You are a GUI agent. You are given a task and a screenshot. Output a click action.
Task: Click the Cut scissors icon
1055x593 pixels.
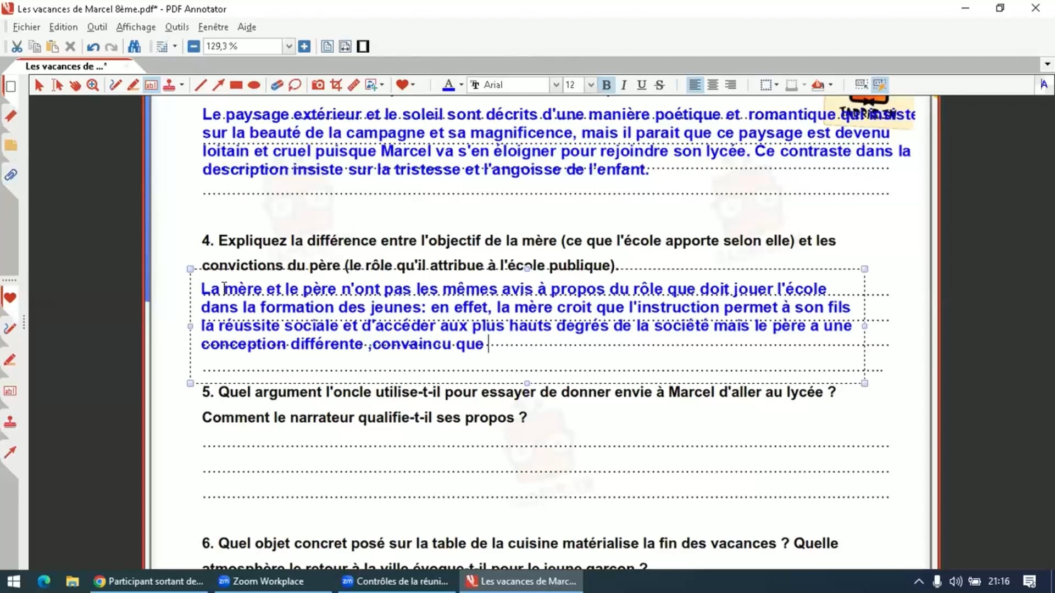pyautogui.click(x=17, y=47)
